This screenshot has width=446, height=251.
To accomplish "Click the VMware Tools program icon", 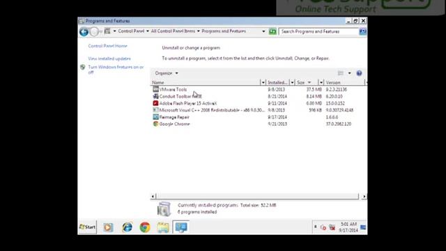I will 155,89.
